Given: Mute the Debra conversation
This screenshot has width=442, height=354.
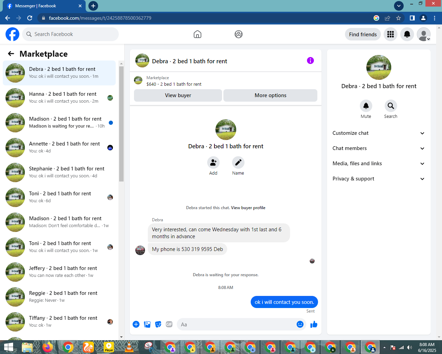Looking at the screenshot, I should pos(366,106).
